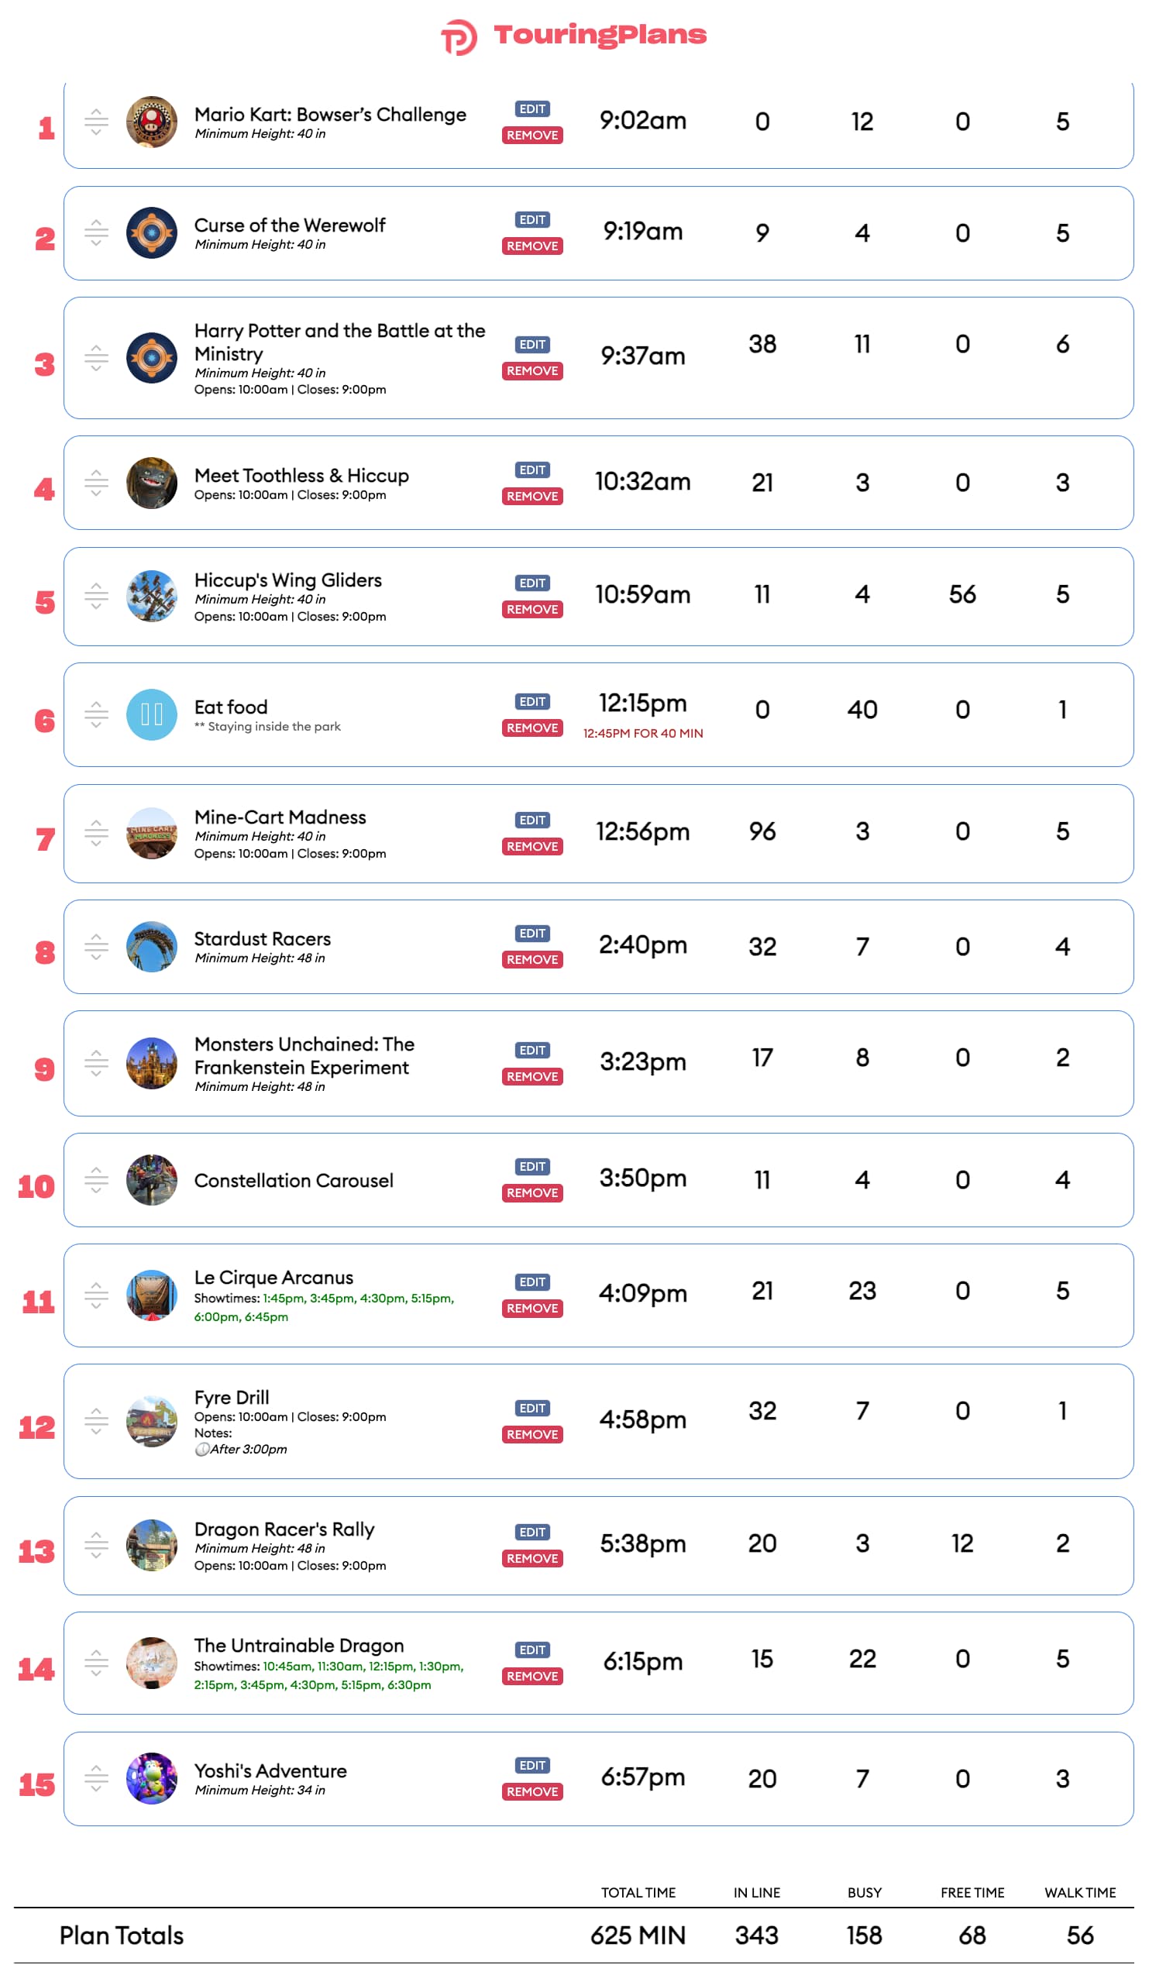The width and height of the screenshot is (1173, 1968).
Task: Click the TouringPlans logo
Action: click(574, 36)
